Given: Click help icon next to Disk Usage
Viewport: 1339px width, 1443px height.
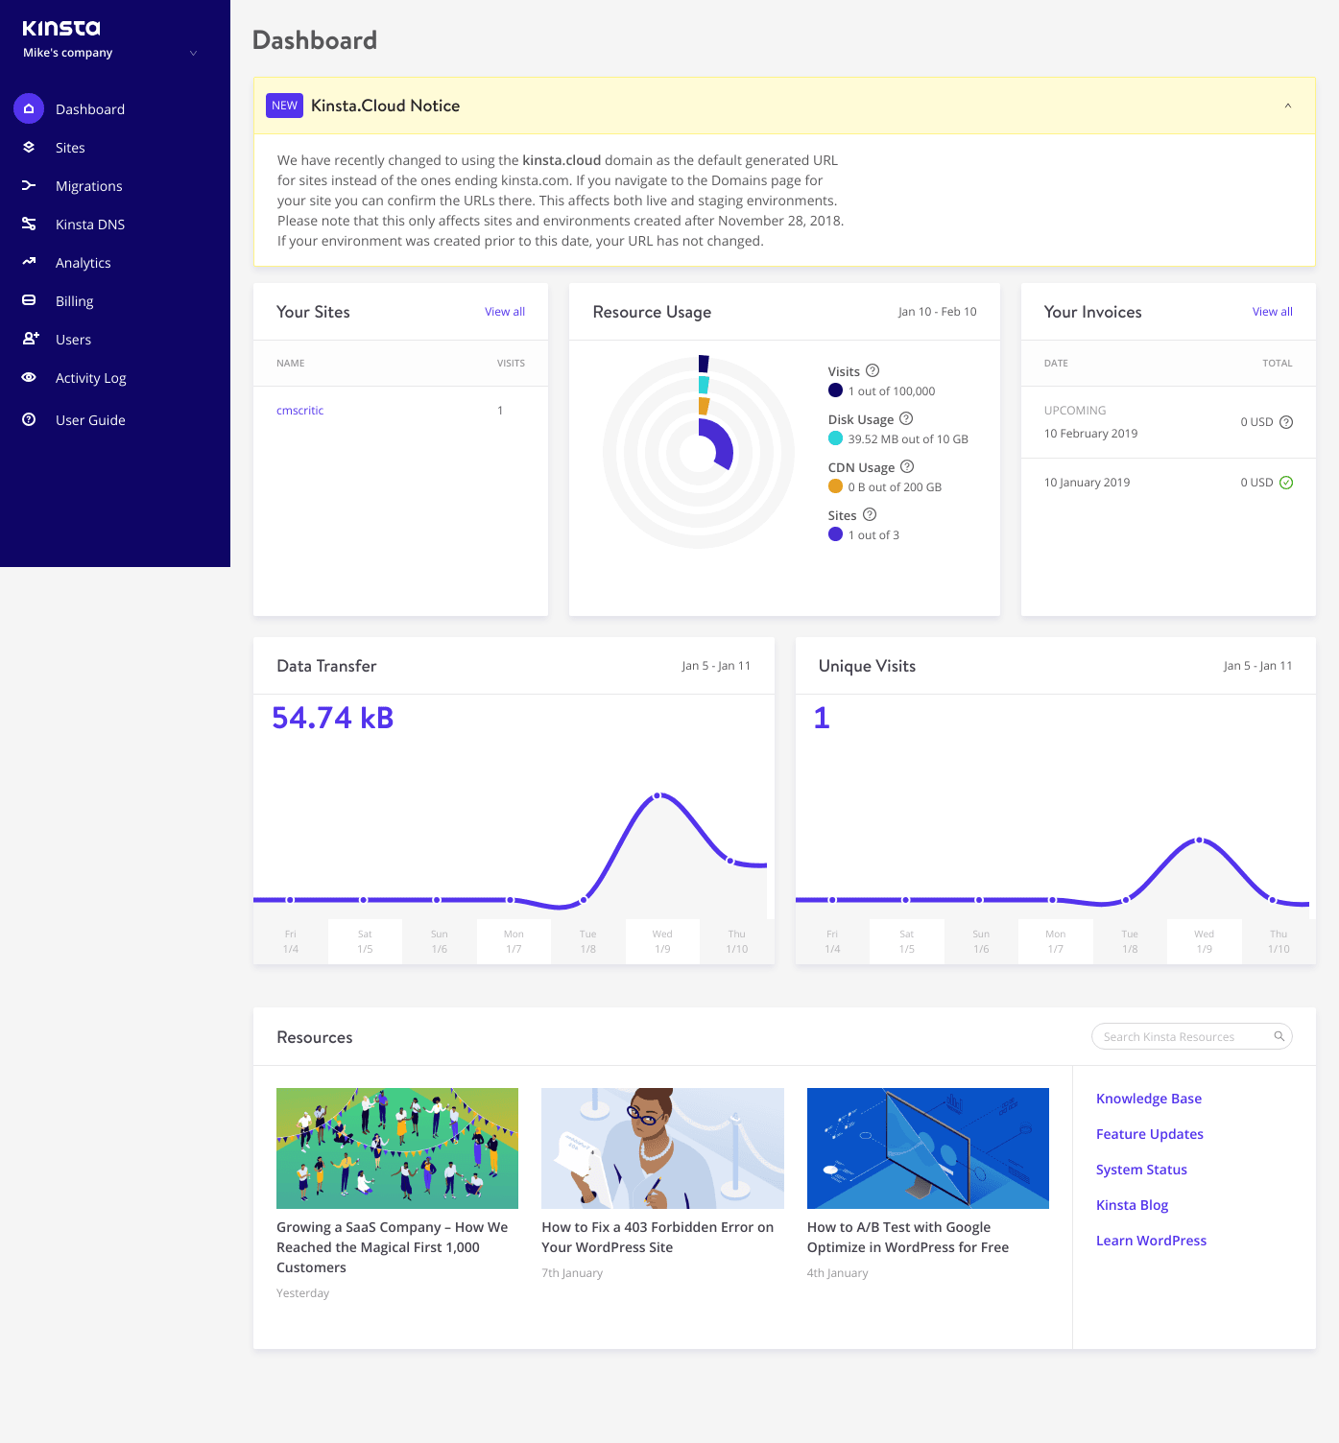Looking at the screenshot, I should [x=906, y=418].
